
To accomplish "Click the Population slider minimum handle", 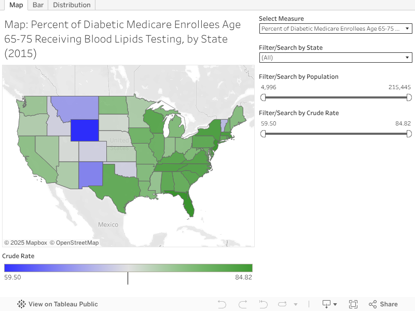I will [264, 97].
